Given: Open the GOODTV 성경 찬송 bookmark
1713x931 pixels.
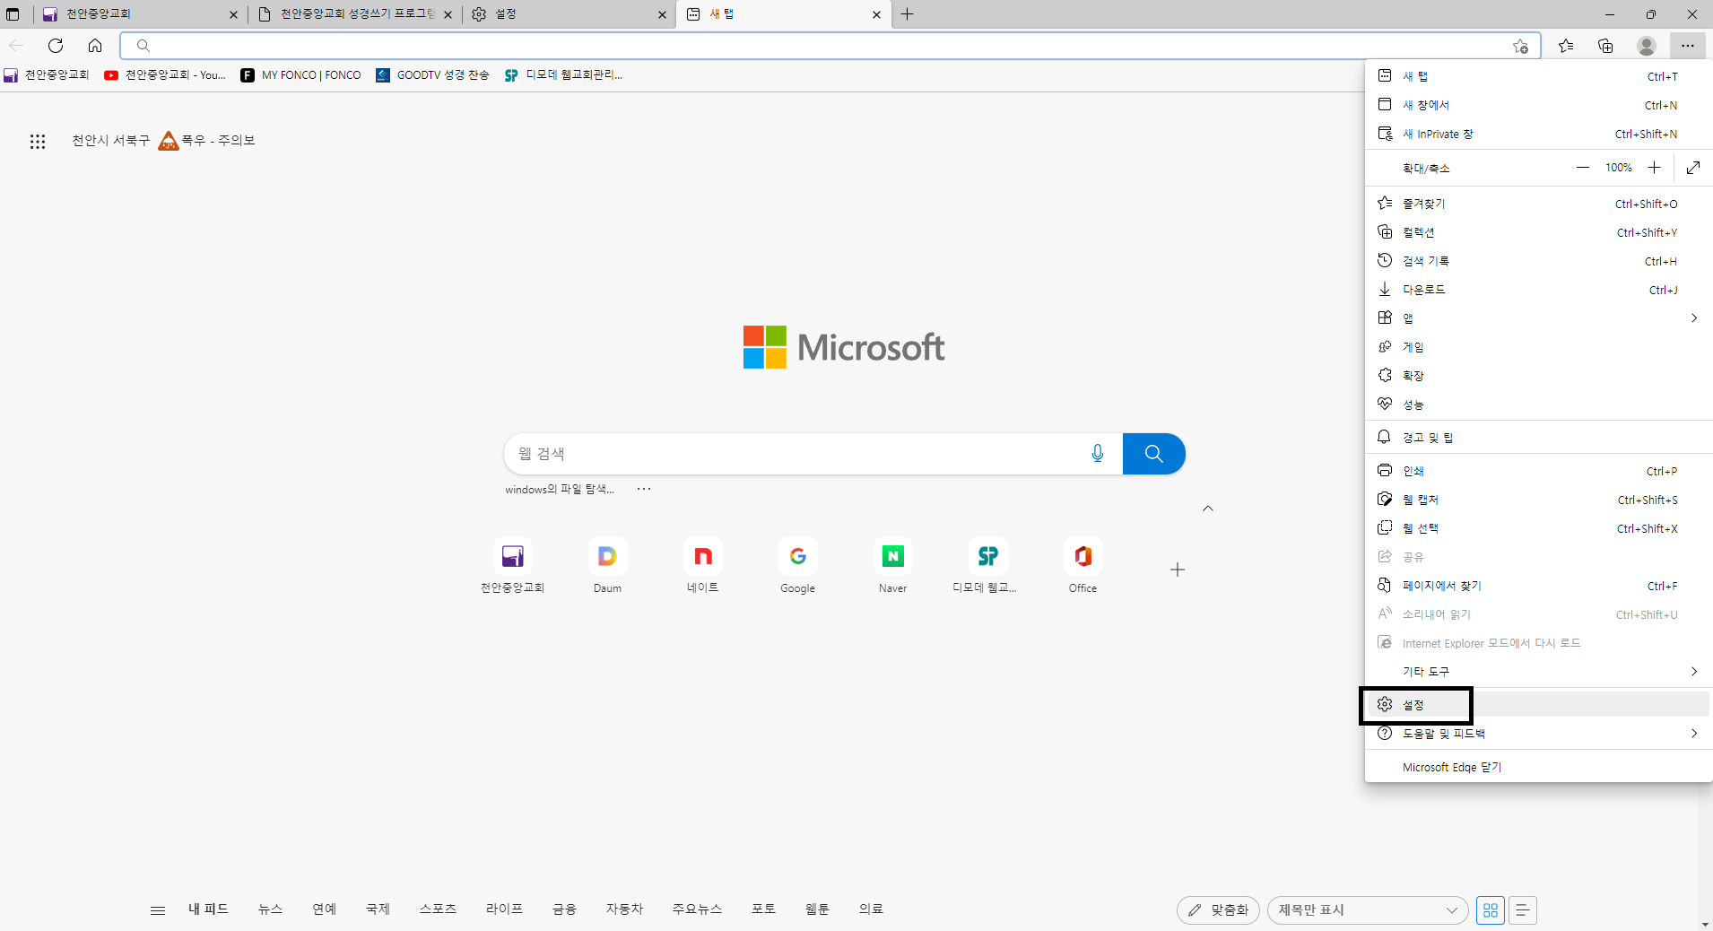Looking at the screenshot, I should pos(432,75).
